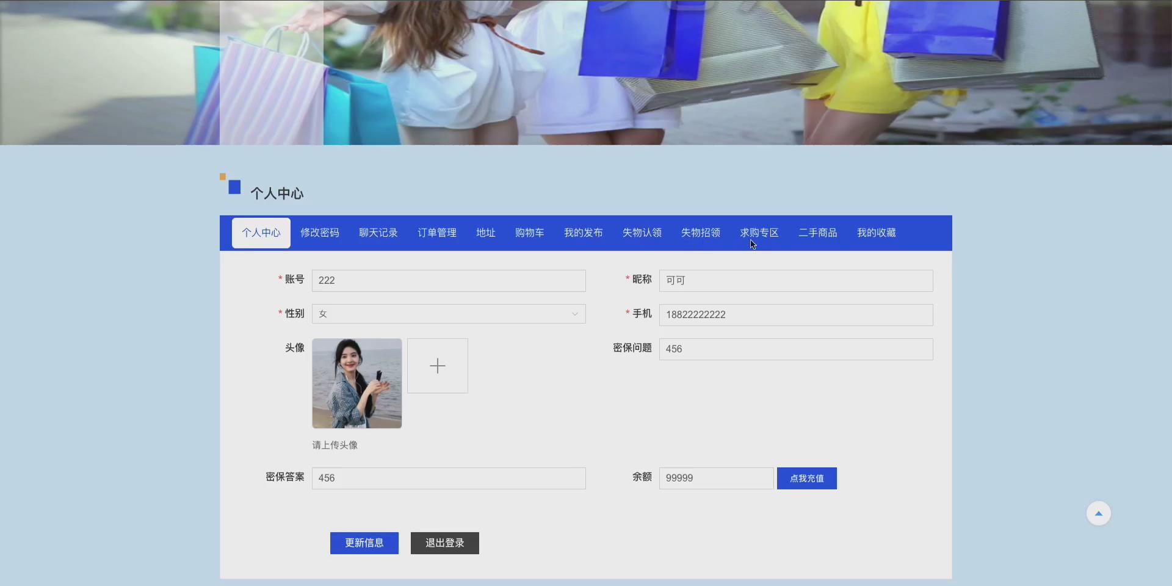This screenshot has width=1172, height=586.
Task: Switch to the 修改密码 tab
Action: pos(319,233)
